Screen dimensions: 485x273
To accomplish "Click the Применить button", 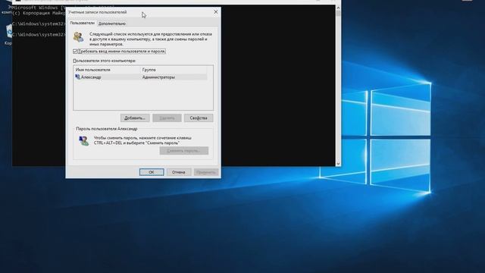I will (206, 172).
